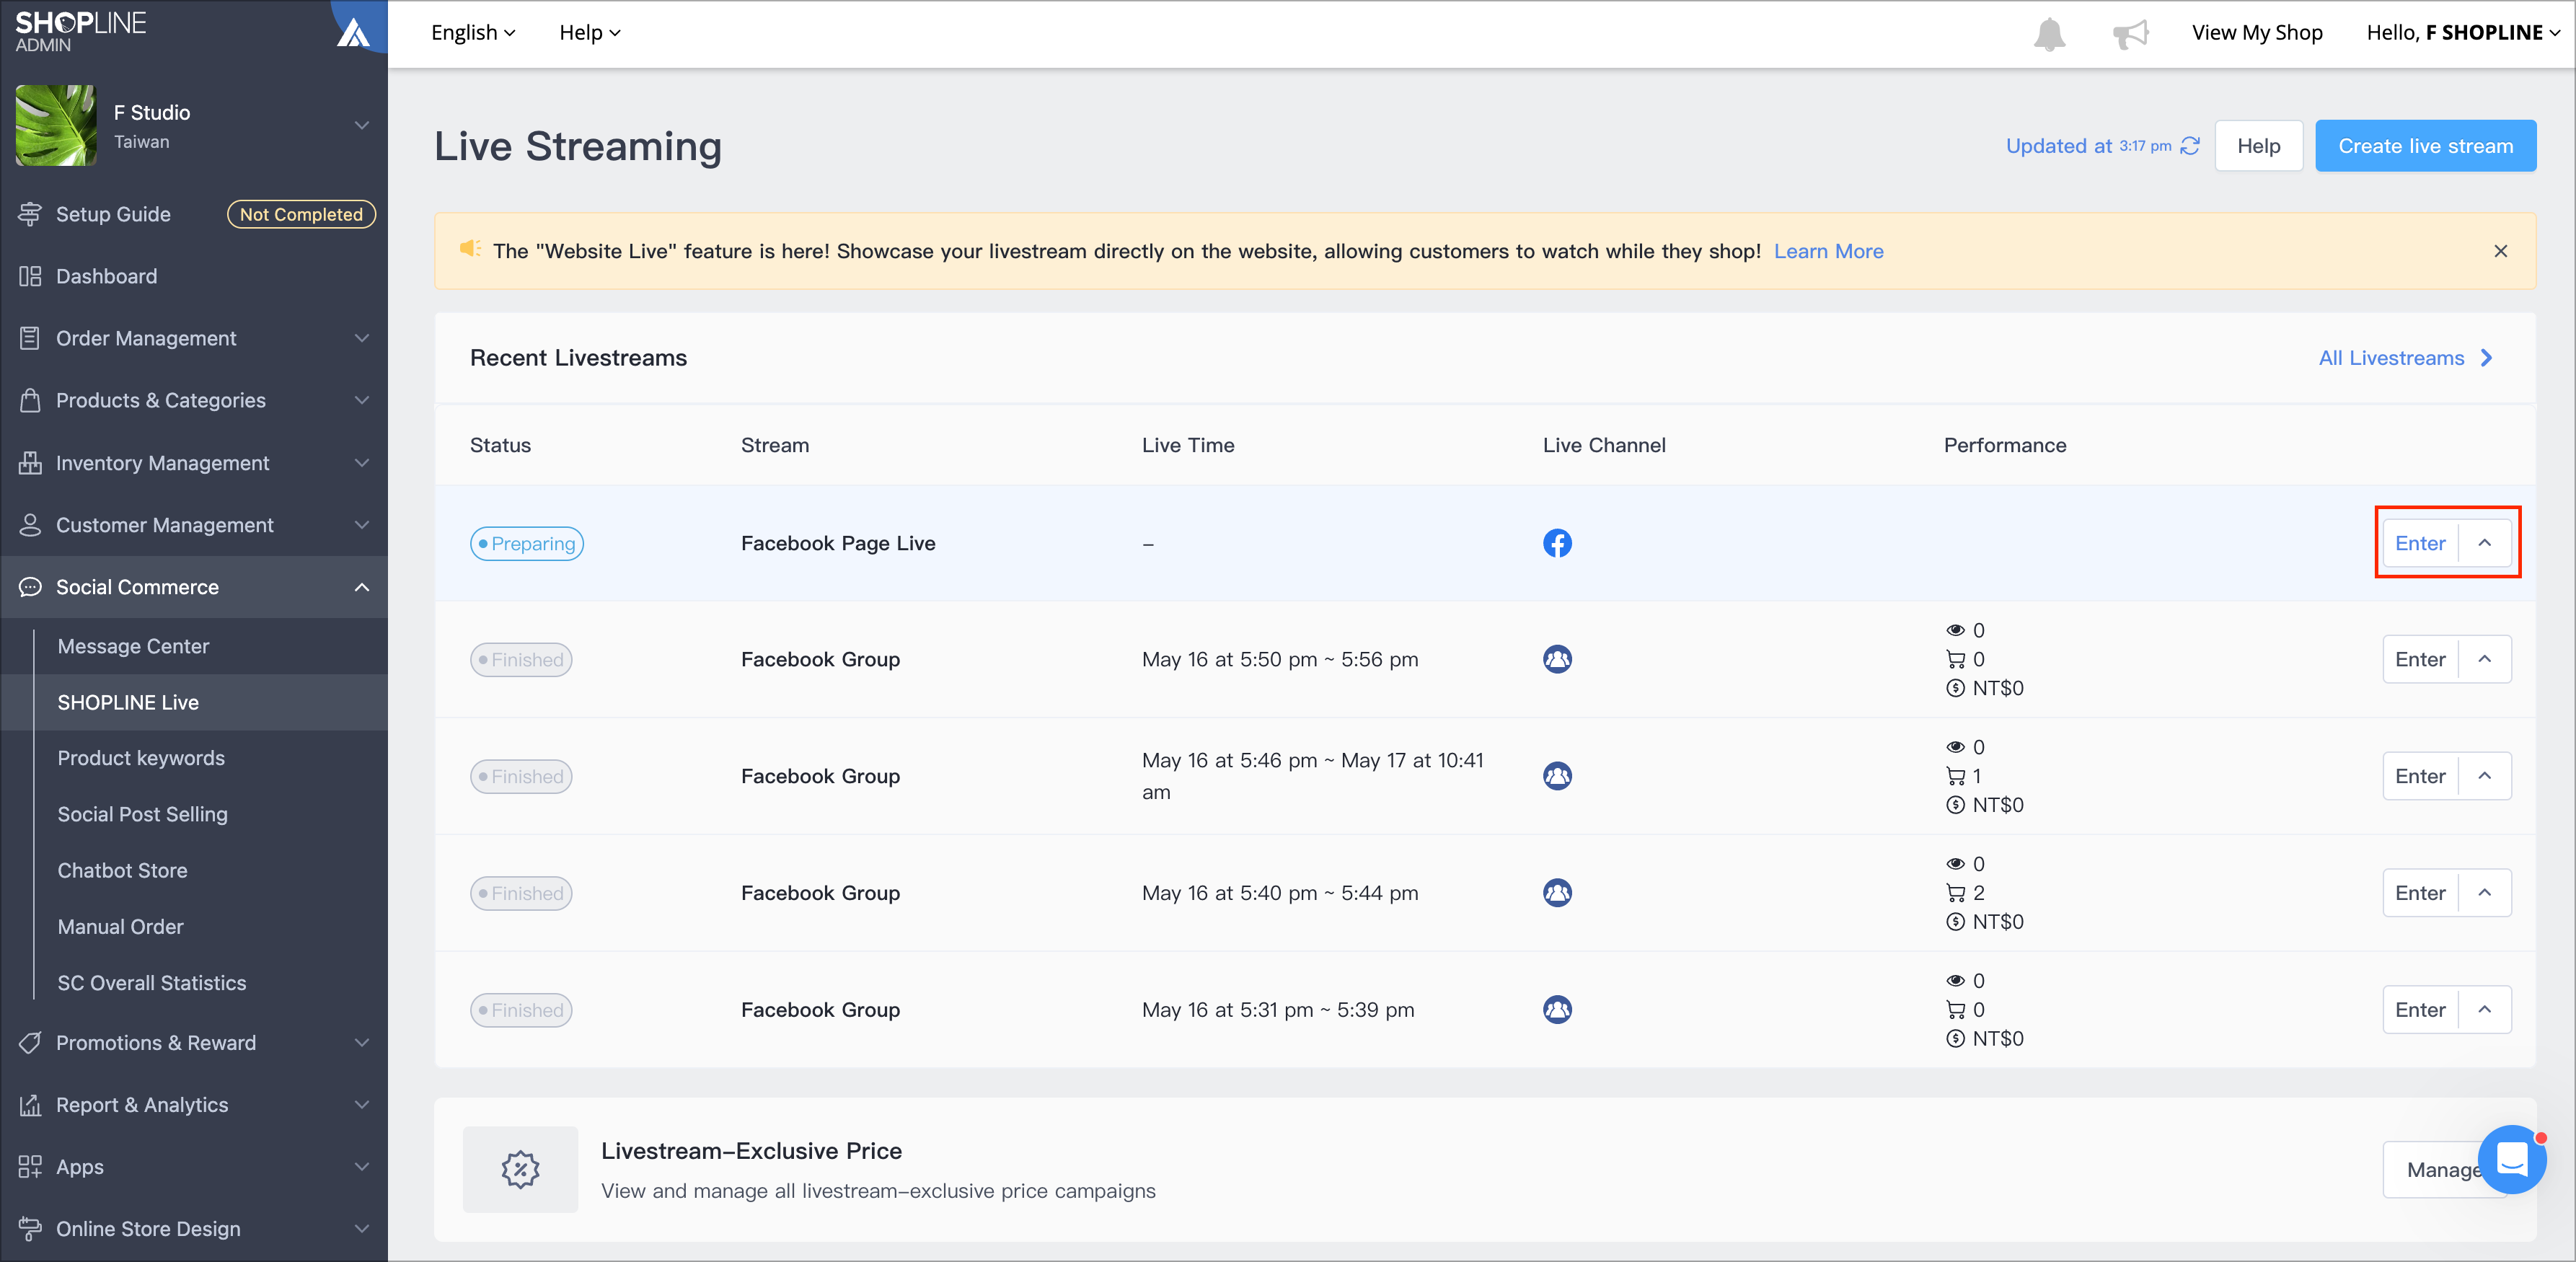The width and height of the screenshot is (2576, 1262).
Task: Click Enter for the 5:46 pm Facebook Group stream
Action: [x=2420, y=776]
